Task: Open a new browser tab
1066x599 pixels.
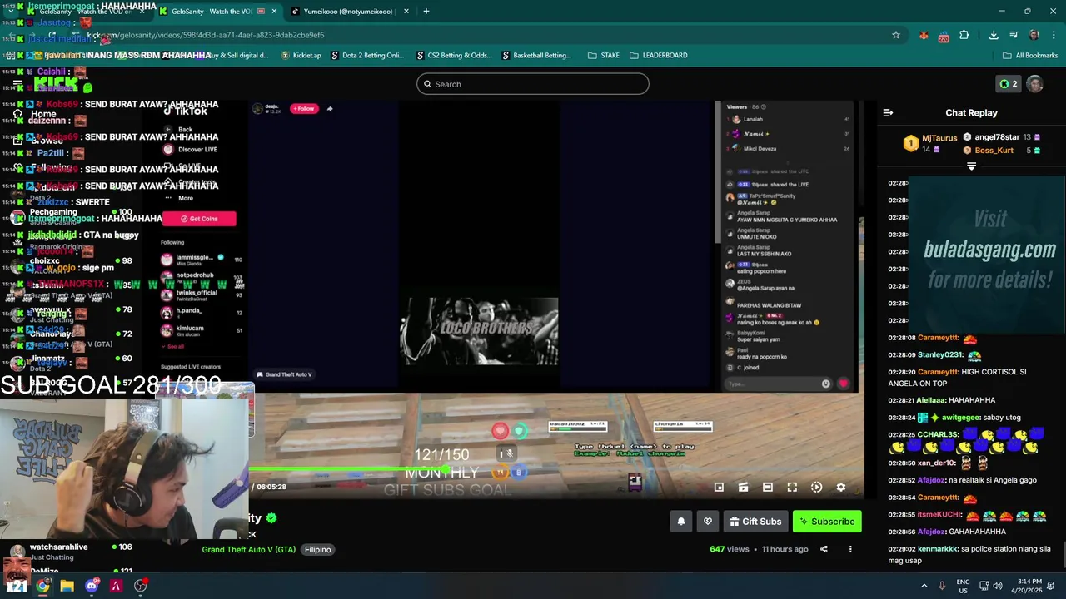Action: [x=426, y=12]
